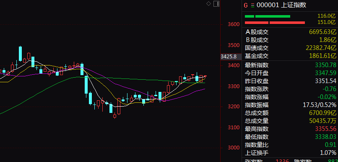Click the 151.0亿 value
338x162 pixels.
tap(327, 22)
